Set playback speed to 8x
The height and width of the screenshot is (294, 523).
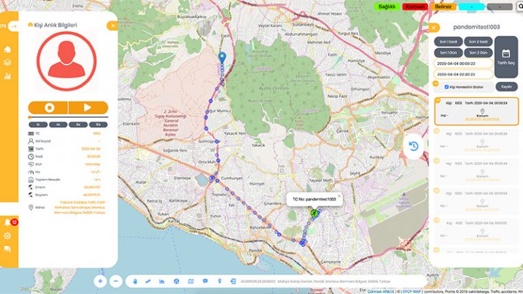point(78,125)
